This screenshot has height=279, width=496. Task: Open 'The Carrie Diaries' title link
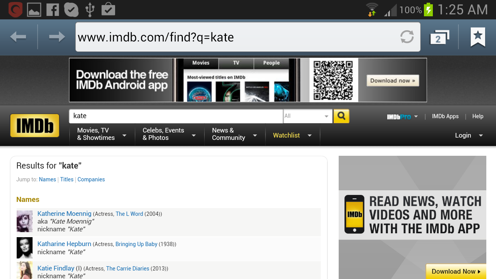pyautogui.click(x=127, y=269)
